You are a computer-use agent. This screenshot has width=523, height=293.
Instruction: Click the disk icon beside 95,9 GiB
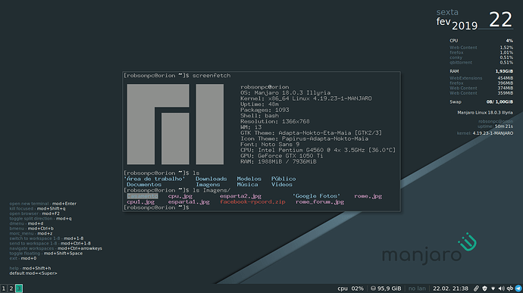[x=373, y=288]
